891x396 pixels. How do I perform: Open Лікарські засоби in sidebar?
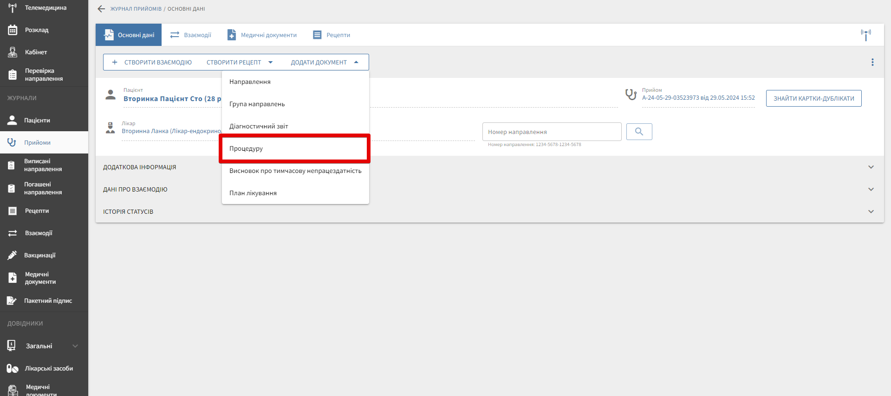point(48,369)
